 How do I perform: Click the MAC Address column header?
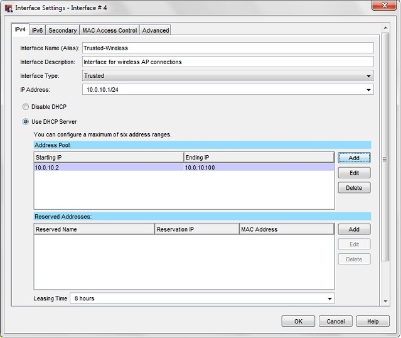(287, 229)
